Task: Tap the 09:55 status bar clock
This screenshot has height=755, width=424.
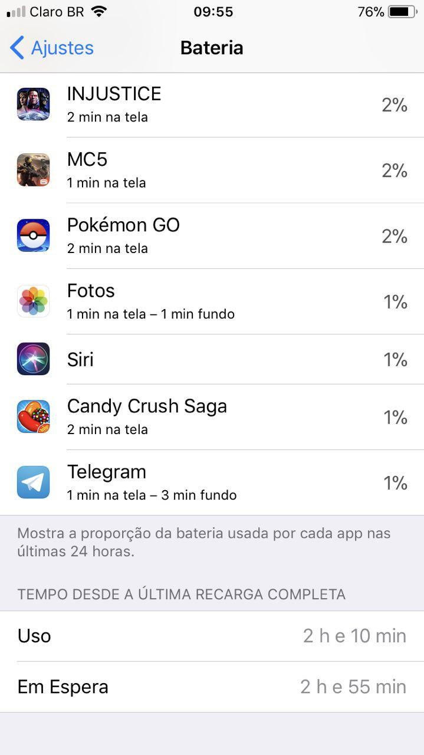Action: tap(213, 12)
